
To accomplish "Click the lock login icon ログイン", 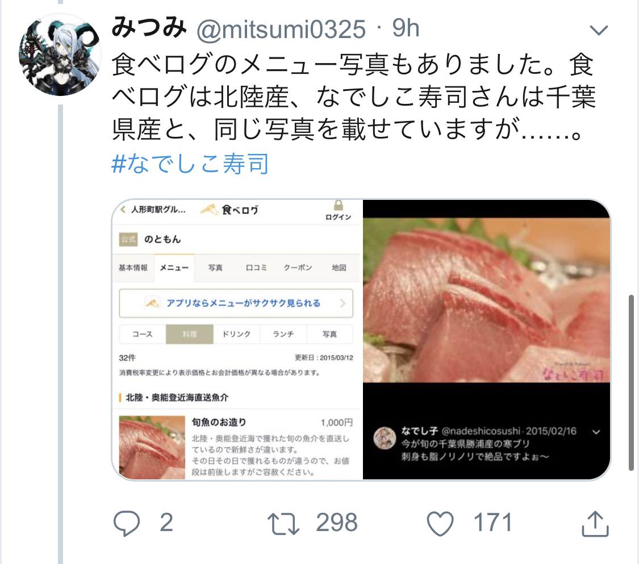I will pyautogui.click(x=339, y=210).
